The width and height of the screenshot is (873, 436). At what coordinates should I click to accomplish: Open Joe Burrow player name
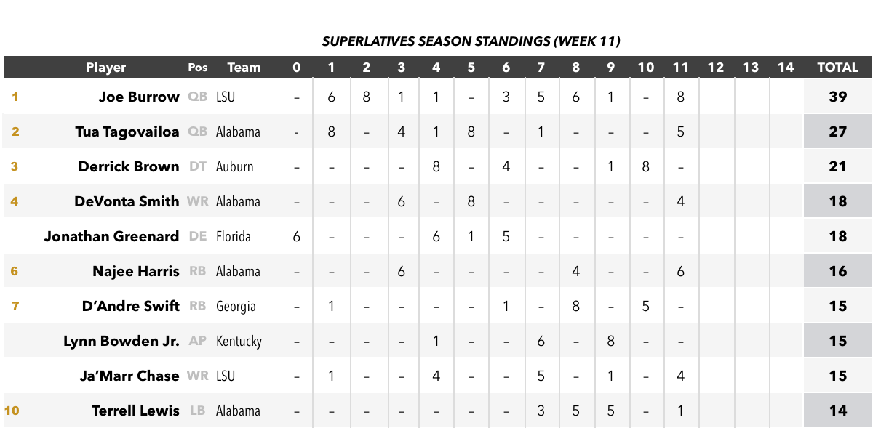pyautogui.click(x=139, y=97)
